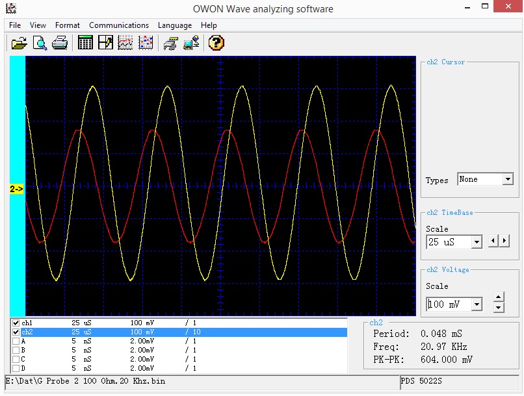Enable the B channel checkbox
This screenshot has width=524, height=396.
coord(16,351)
